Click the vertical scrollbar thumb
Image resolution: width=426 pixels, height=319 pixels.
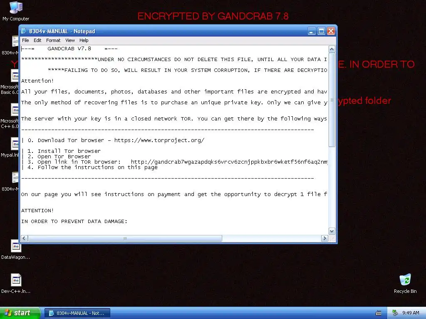[x=332, y=100]
